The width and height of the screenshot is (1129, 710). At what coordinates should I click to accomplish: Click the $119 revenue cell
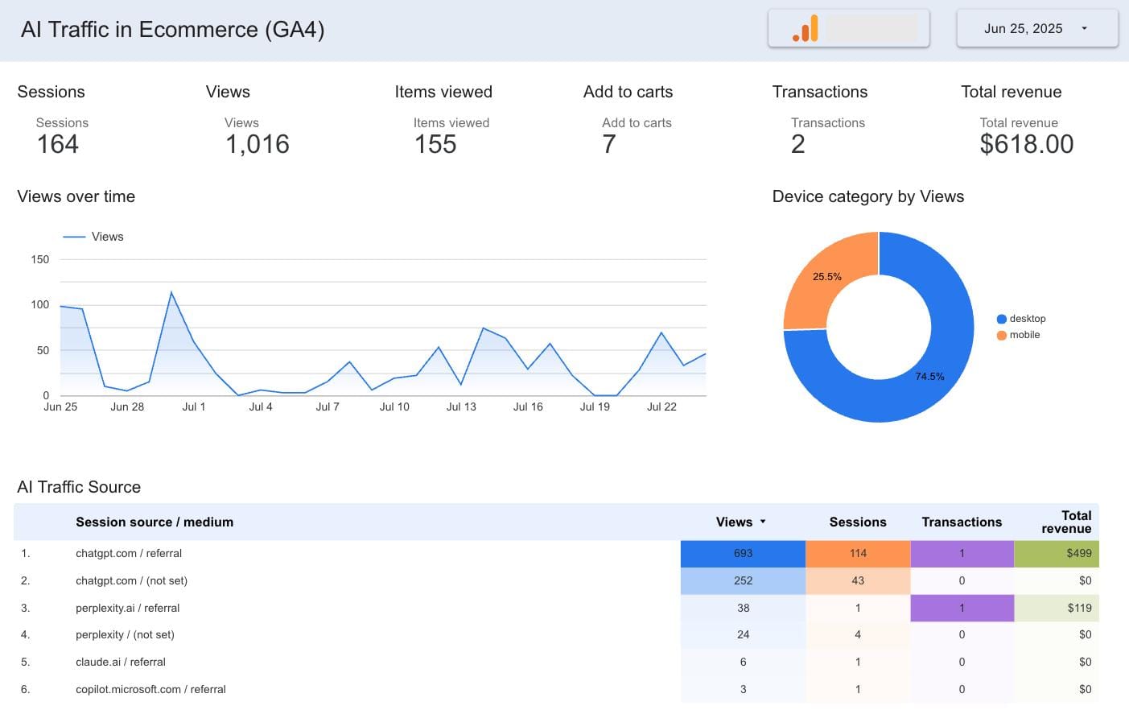pyautogui.click(x=1057, y=609)
